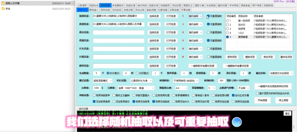Expand the 模式设置 超级混剪模式 dropdown

[x=103, y=81]
